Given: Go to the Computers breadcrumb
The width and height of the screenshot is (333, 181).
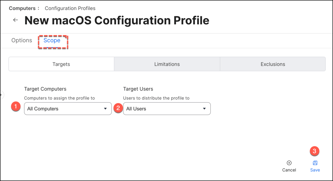Looking at the screenshot, I should [x=21, y=8].
